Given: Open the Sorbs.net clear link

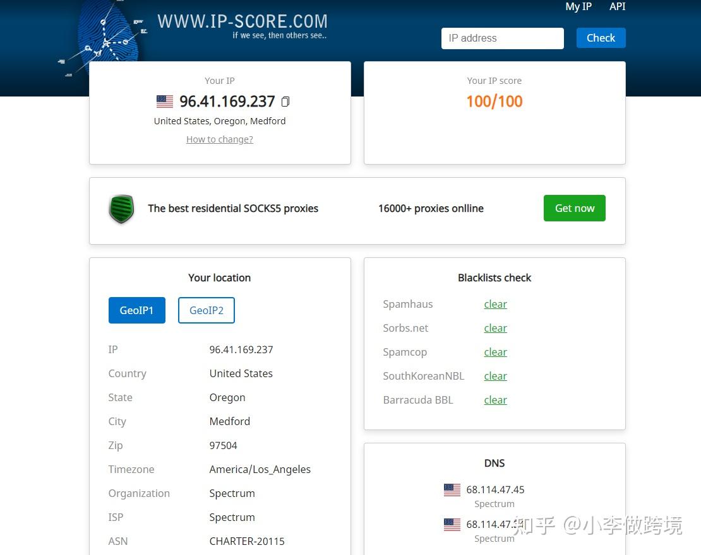Looking at the screenshot, I should point(495,328).
